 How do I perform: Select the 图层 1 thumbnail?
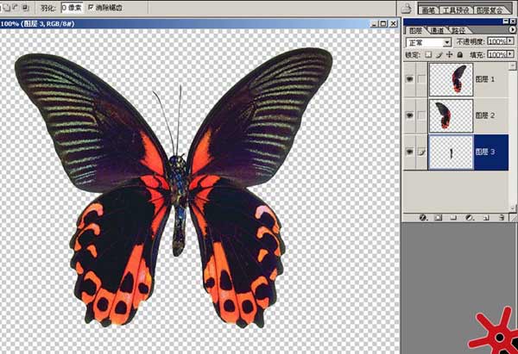point(451,79)
